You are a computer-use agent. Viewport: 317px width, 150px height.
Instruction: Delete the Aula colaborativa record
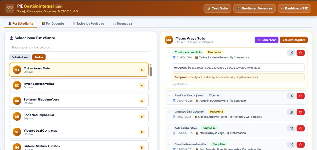300,128
